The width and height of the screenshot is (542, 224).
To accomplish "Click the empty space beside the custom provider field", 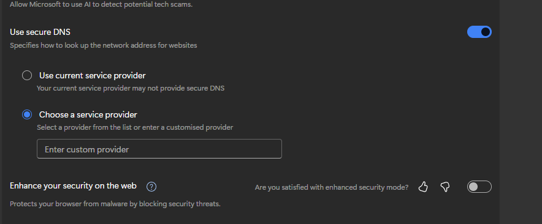I will pos(380,149).
